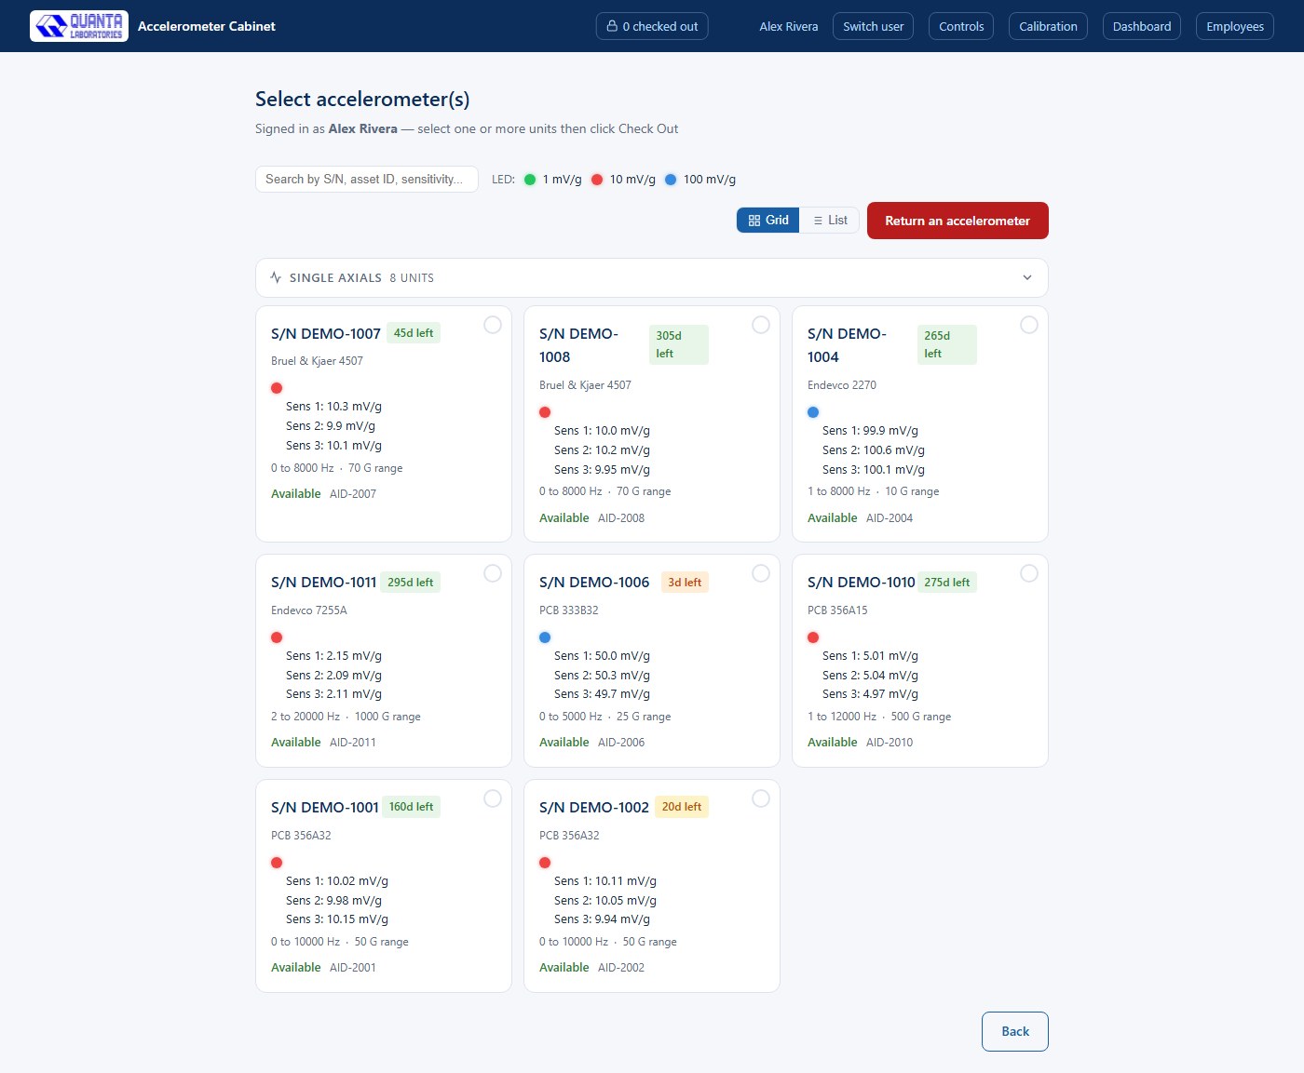The width and height of the screenshot is (1304, 1073).
Task: Click the AID-2001 asset ID
Action: (353, 968)
